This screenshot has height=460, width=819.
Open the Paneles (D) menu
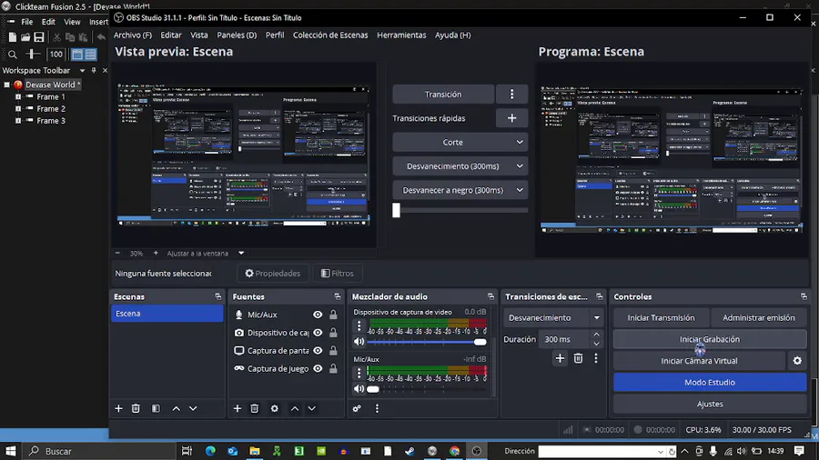pos(237,35)
